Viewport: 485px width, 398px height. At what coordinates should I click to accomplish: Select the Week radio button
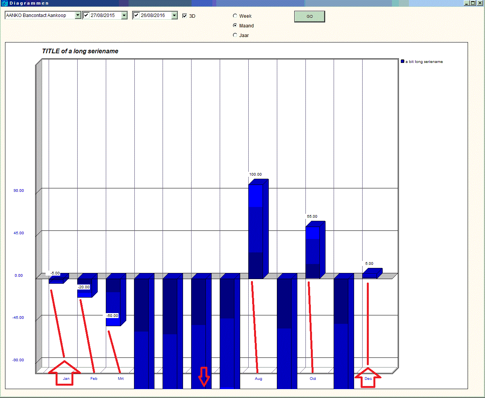click(x=235, y=16)
